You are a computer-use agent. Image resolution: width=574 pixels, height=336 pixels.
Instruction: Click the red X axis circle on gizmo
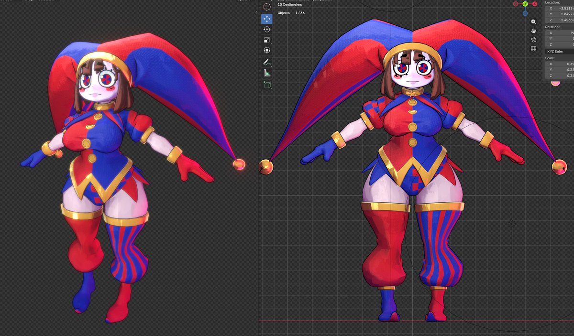(x=535, y=4)
